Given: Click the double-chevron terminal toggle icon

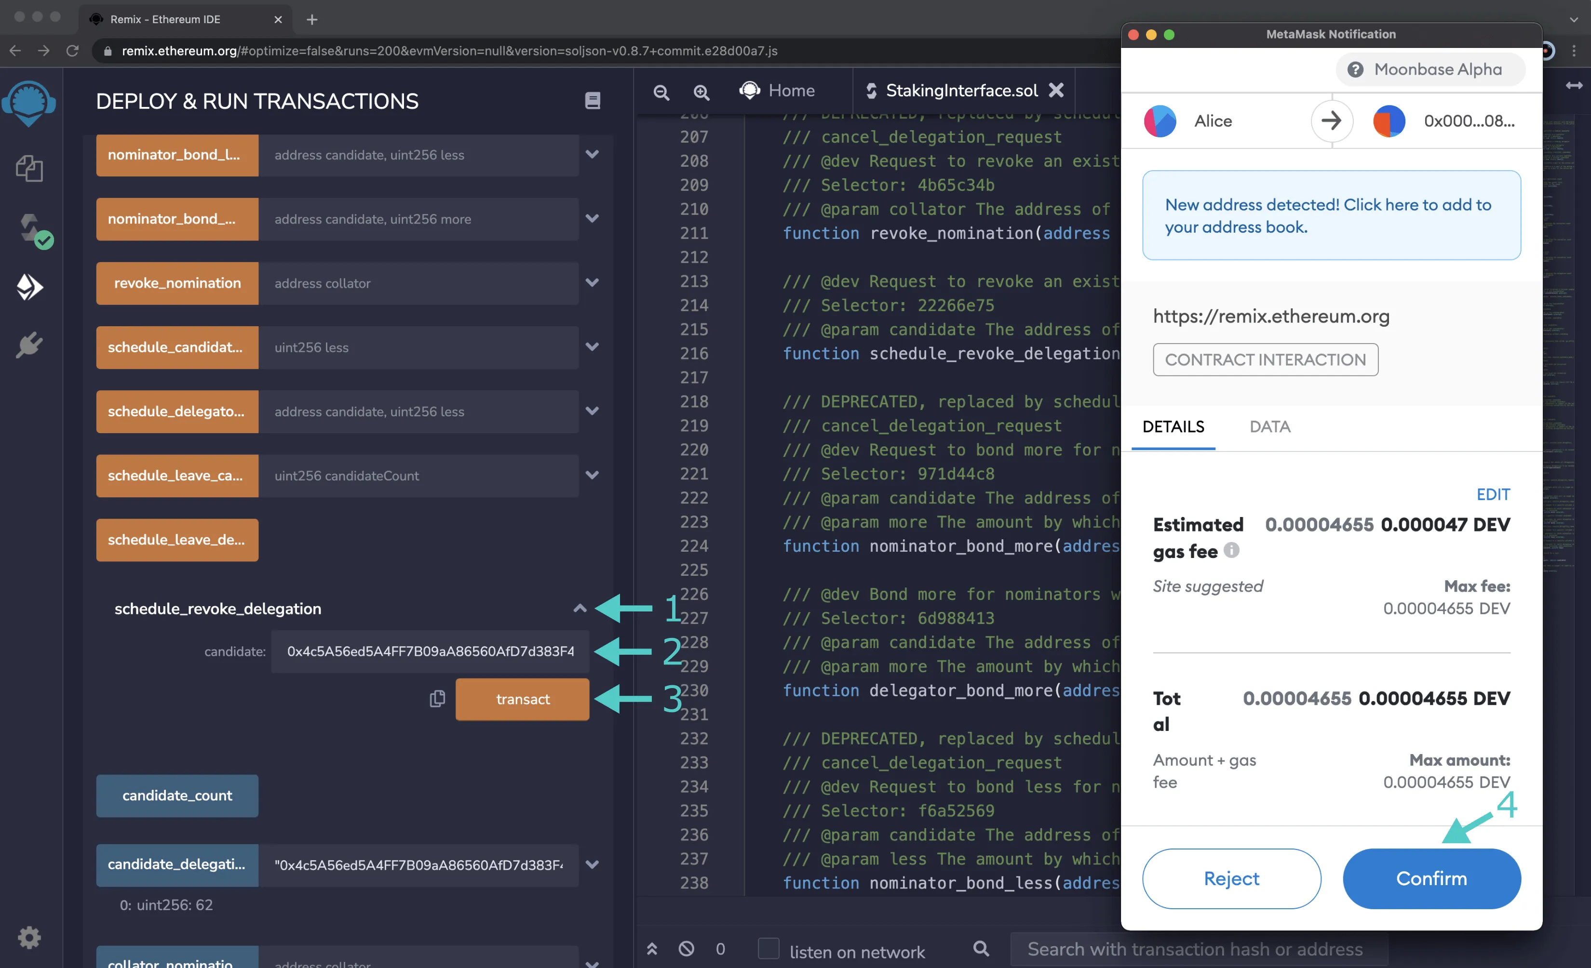Looking at the screenshot, I should [651, 949].
